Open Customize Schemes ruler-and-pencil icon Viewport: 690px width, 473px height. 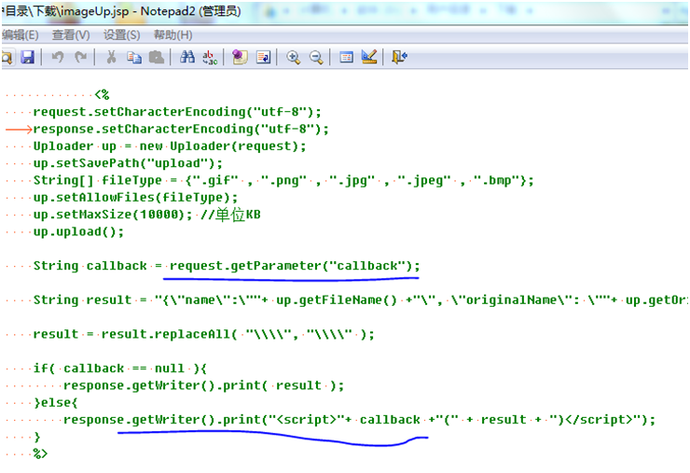click(368, 57)
